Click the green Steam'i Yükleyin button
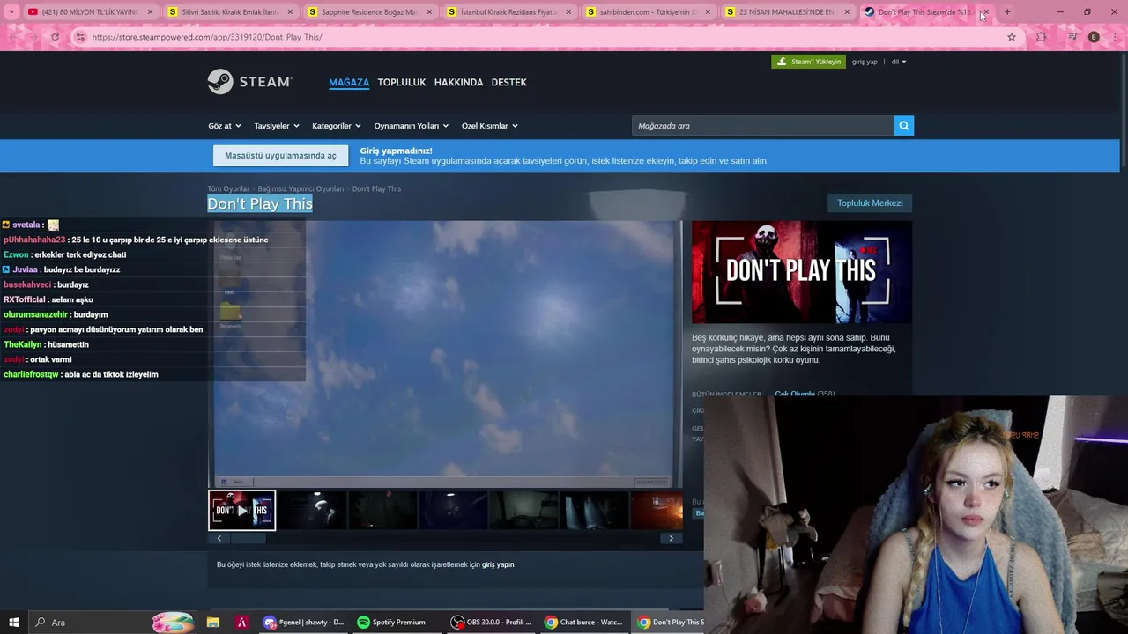The image size is (1128, 634). point(808,62)
